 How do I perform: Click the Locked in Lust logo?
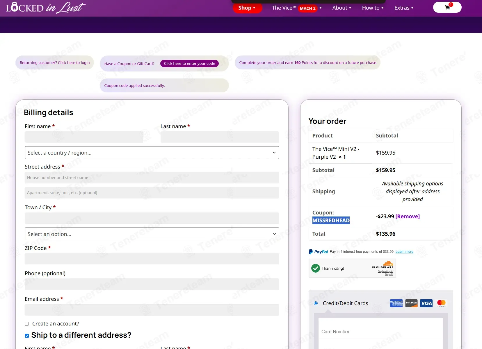pyautogui.click(x=46, y=8)
